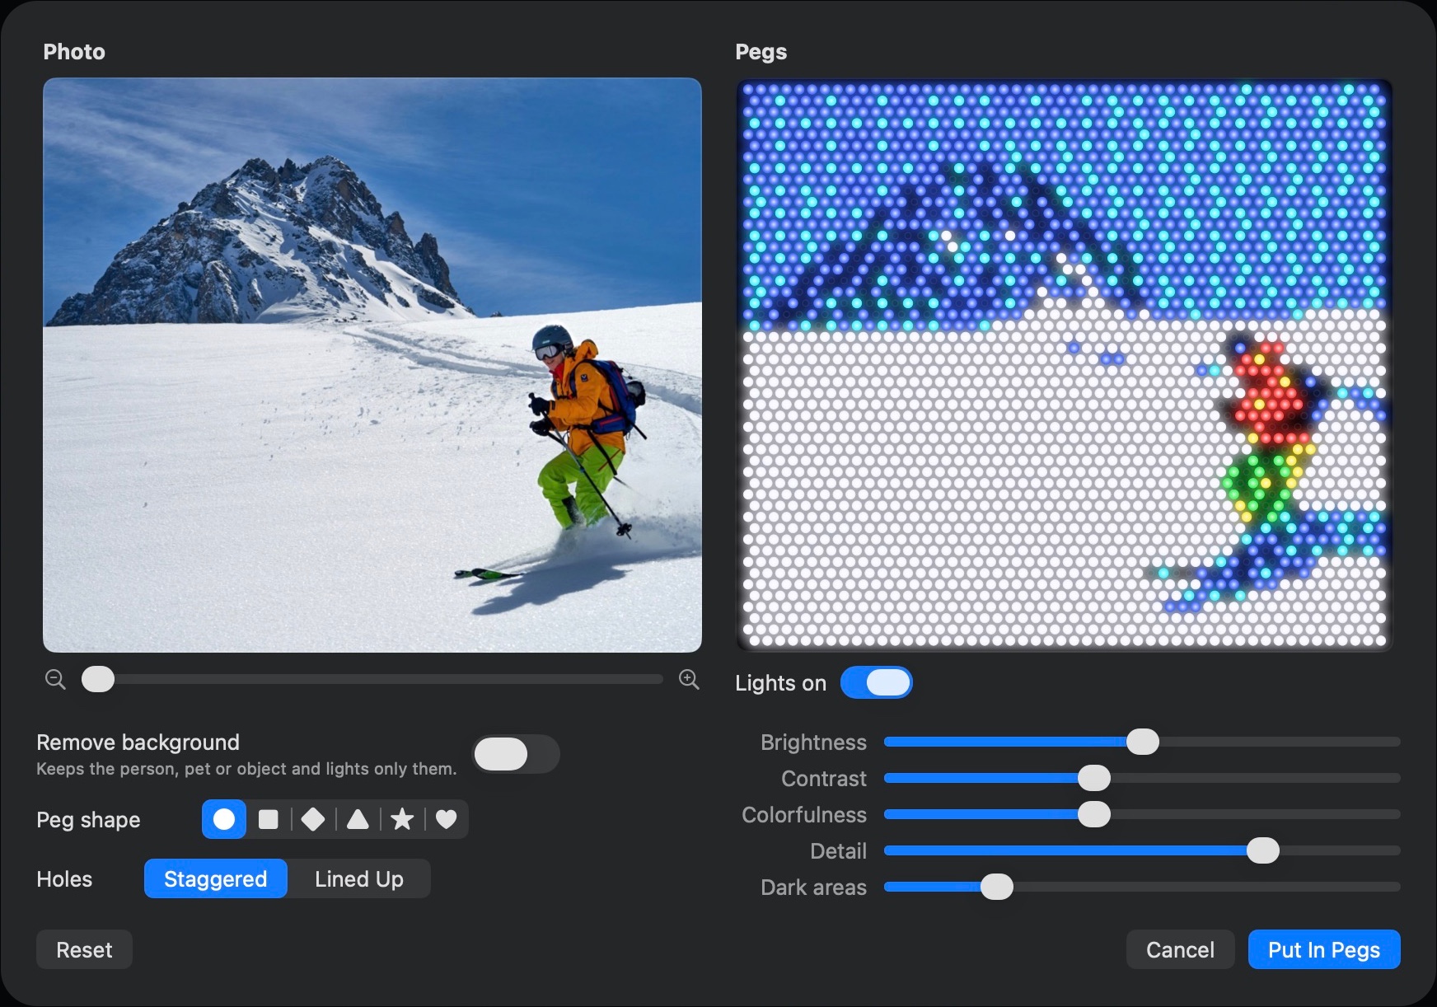1437x1007 pixels.
Task: Enable the Remove background switch
Action: 516,754
